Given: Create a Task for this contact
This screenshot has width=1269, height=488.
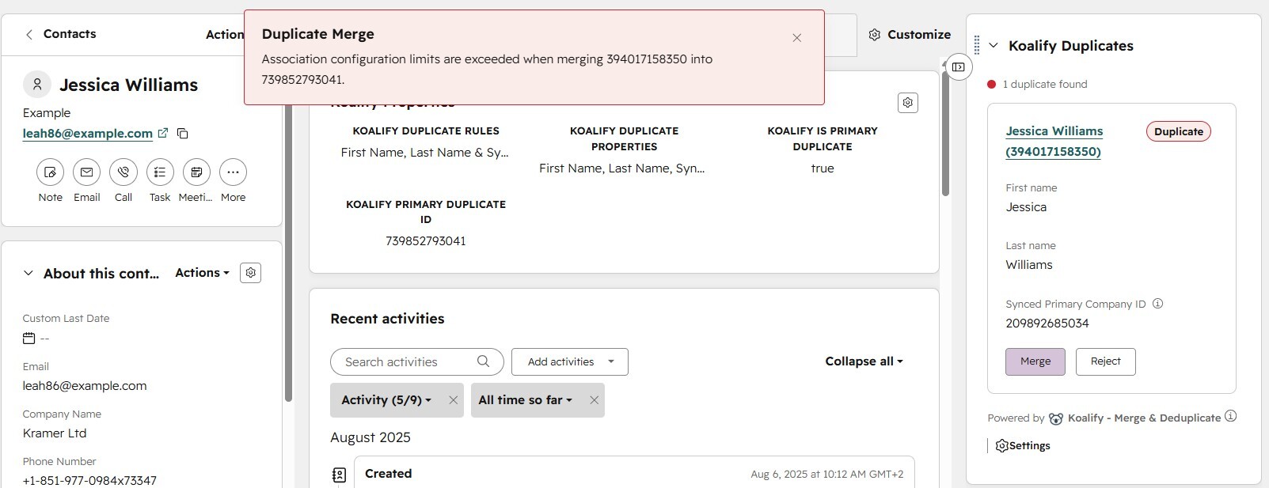Looking at the screenshot, I should click(x=160, y=172).
